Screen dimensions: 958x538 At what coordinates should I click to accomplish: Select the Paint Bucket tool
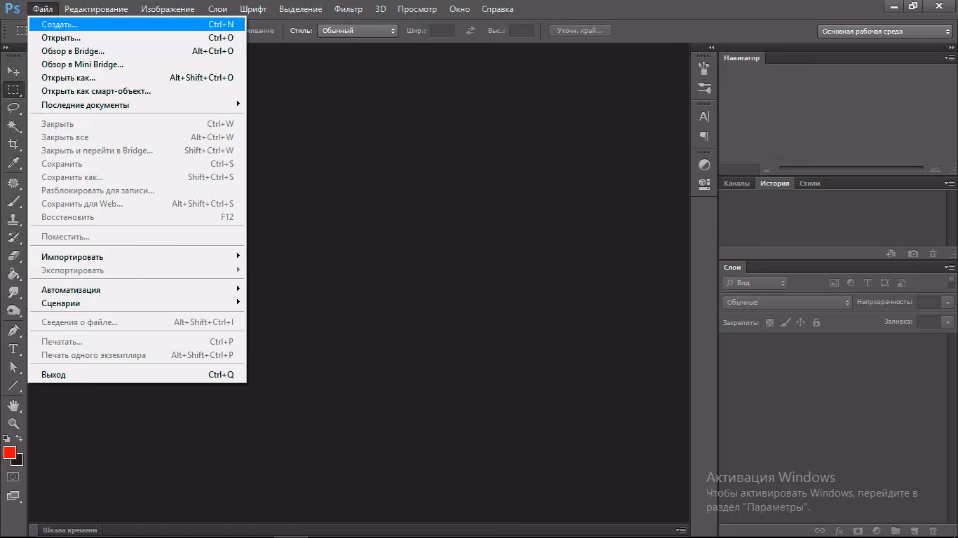[13, 274]
